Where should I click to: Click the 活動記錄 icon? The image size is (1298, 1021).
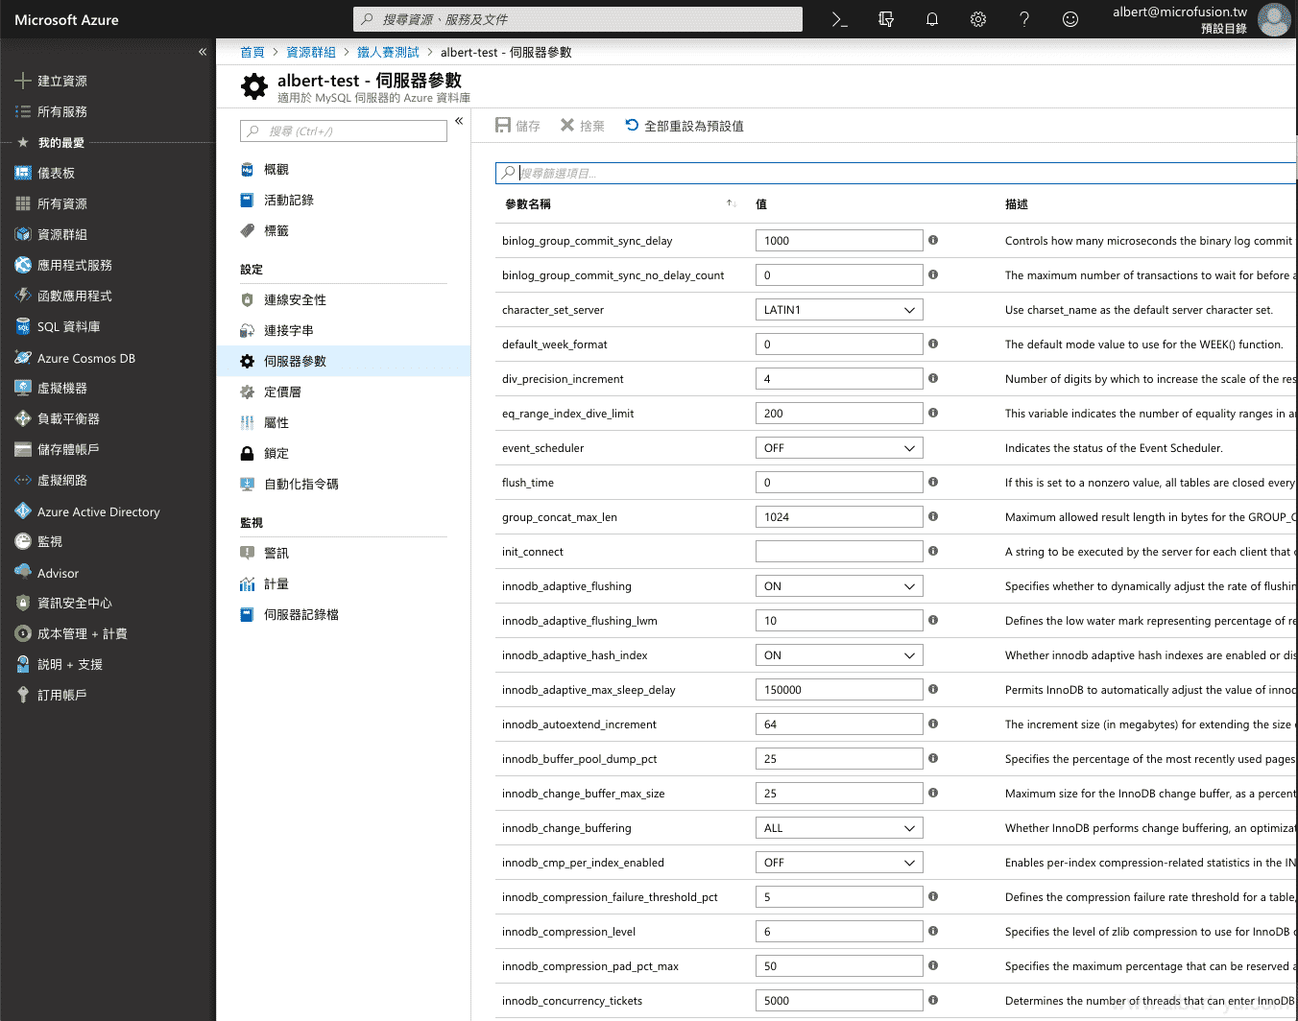tap(247, 200)
